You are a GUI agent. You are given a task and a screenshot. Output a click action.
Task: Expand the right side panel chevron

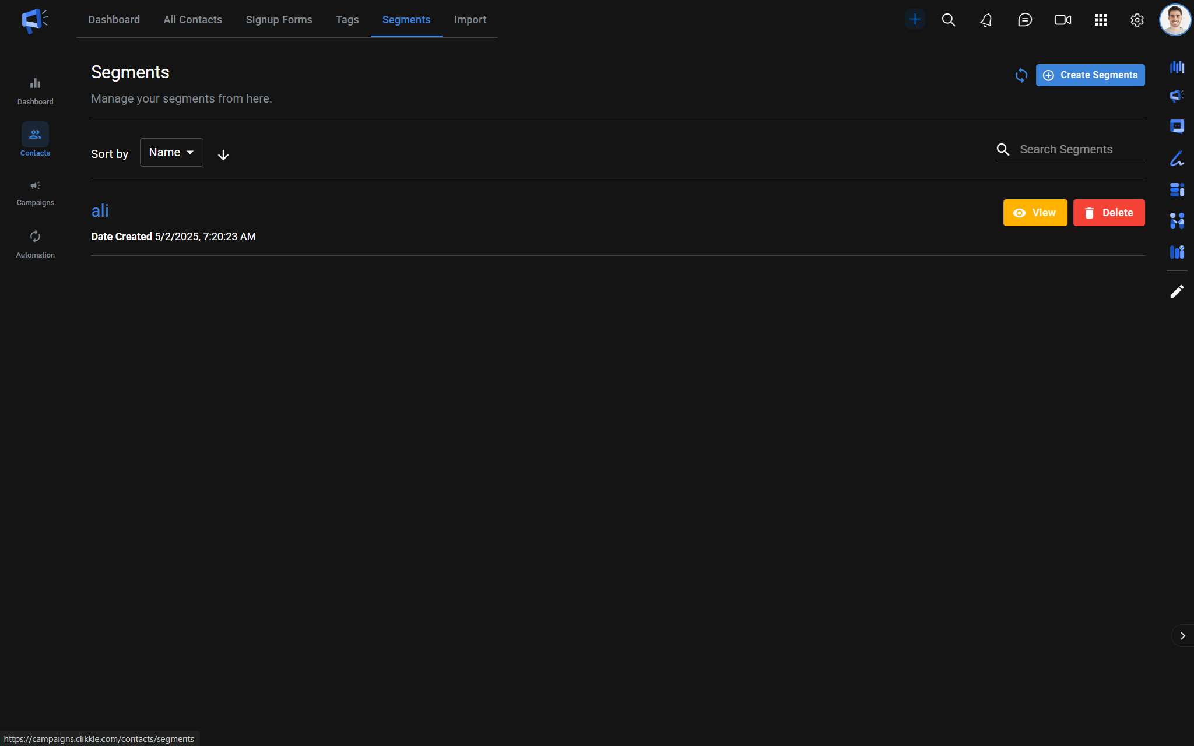[x=1182, y=636]
